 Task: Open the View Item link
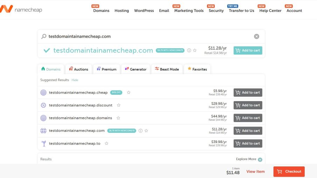255,172
